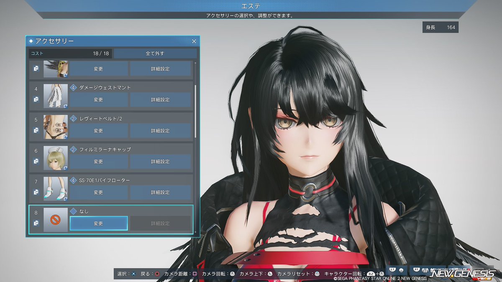Click 変更 for ダメージウェストマント
This screenshot has height=282, width=502.
tap(98, 100)
